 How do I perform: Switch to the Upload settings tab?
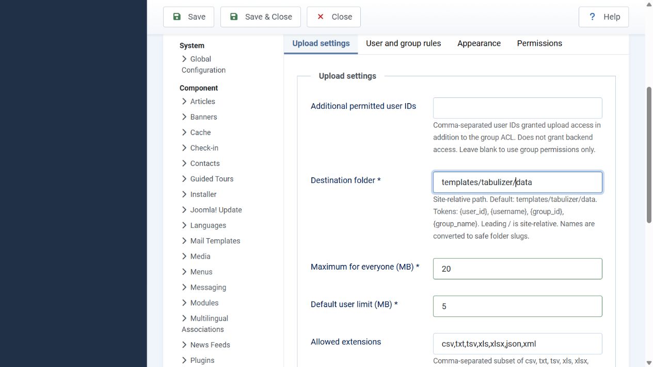[x=321, y=44]
